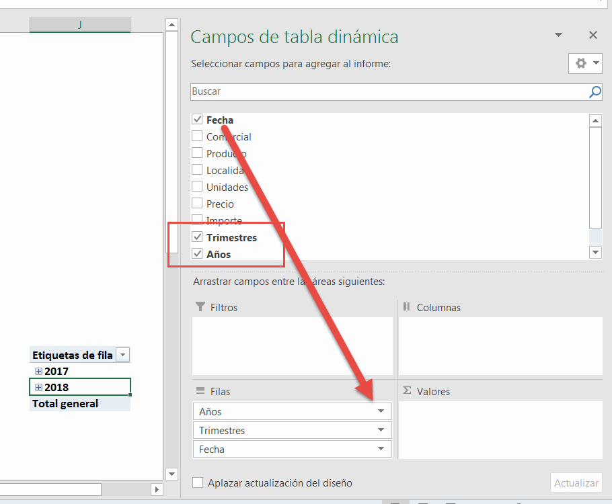Click the Actualizar button
This screenshot has height=504, width=612.
coord(576,482)
